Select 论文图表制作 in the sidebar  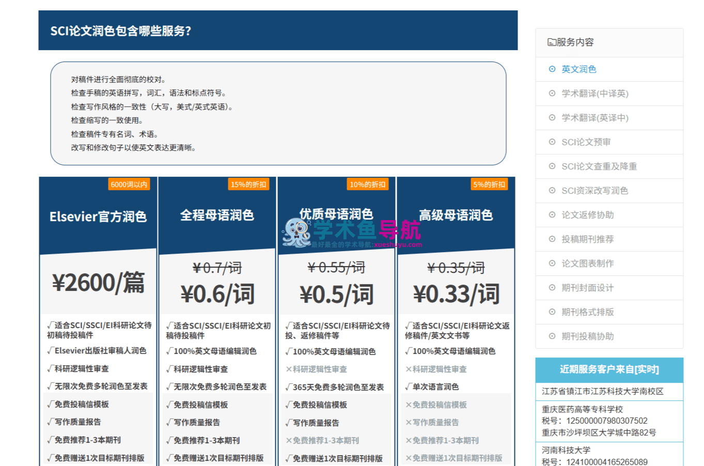tap(588, 263)
